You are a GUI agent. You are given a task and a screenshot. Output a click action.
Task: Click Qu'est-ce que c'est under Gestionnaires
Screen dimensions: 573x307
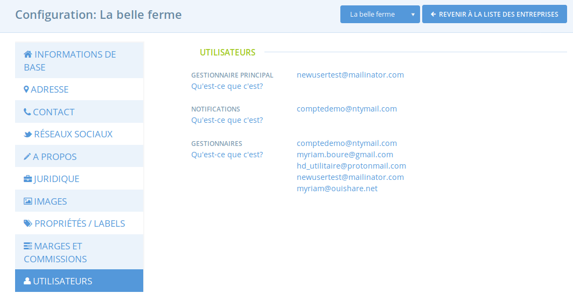pyautogui.click(x=227, y=155)
